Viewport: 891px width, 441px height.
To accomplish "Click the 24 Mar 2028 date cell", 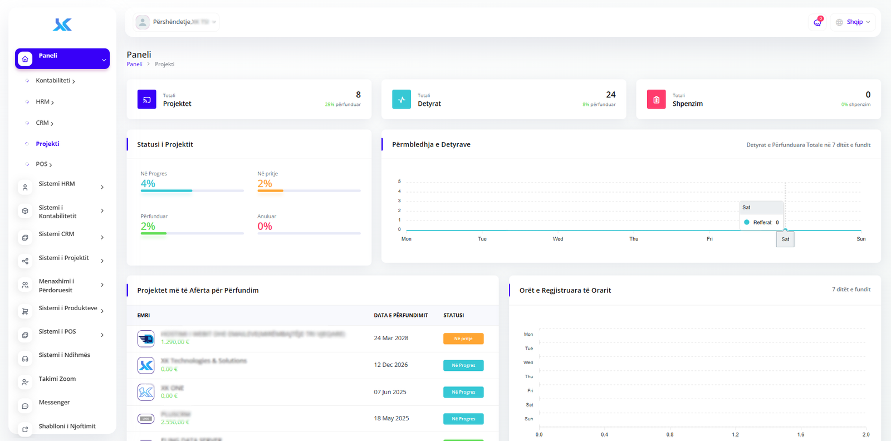I will (x=391, y=339).
